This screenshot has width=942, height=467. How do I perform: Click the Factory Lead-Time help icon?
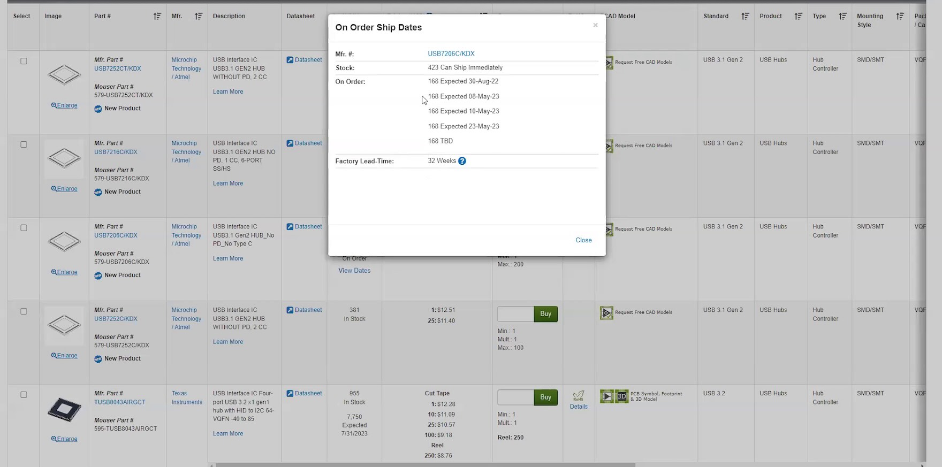pyautogui.click(x=462, y=161)
